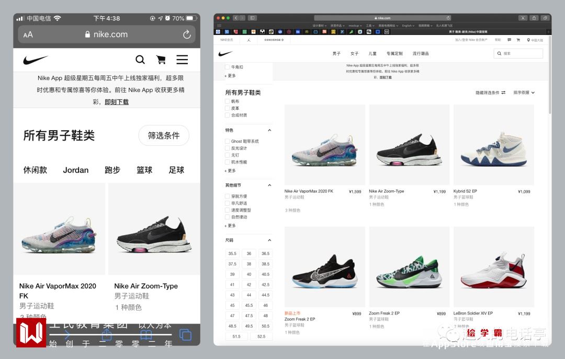This screenshot has width=565, height=359.
Task: Check the 皮革 material checkbox
Action: point(228,108)
